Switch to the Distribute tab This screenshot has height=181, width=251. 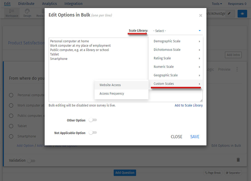coord(26,4)
